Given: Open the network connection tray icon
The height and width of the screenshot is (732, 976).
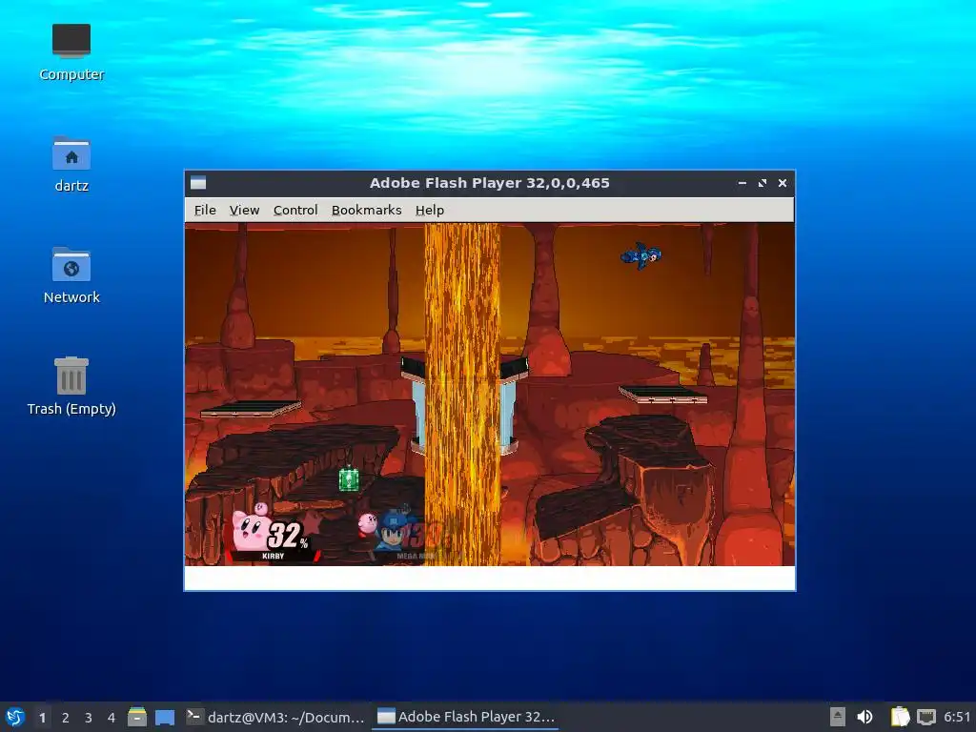Looking at the screenshot, I should pyautogui.click(x=926, y=717).
